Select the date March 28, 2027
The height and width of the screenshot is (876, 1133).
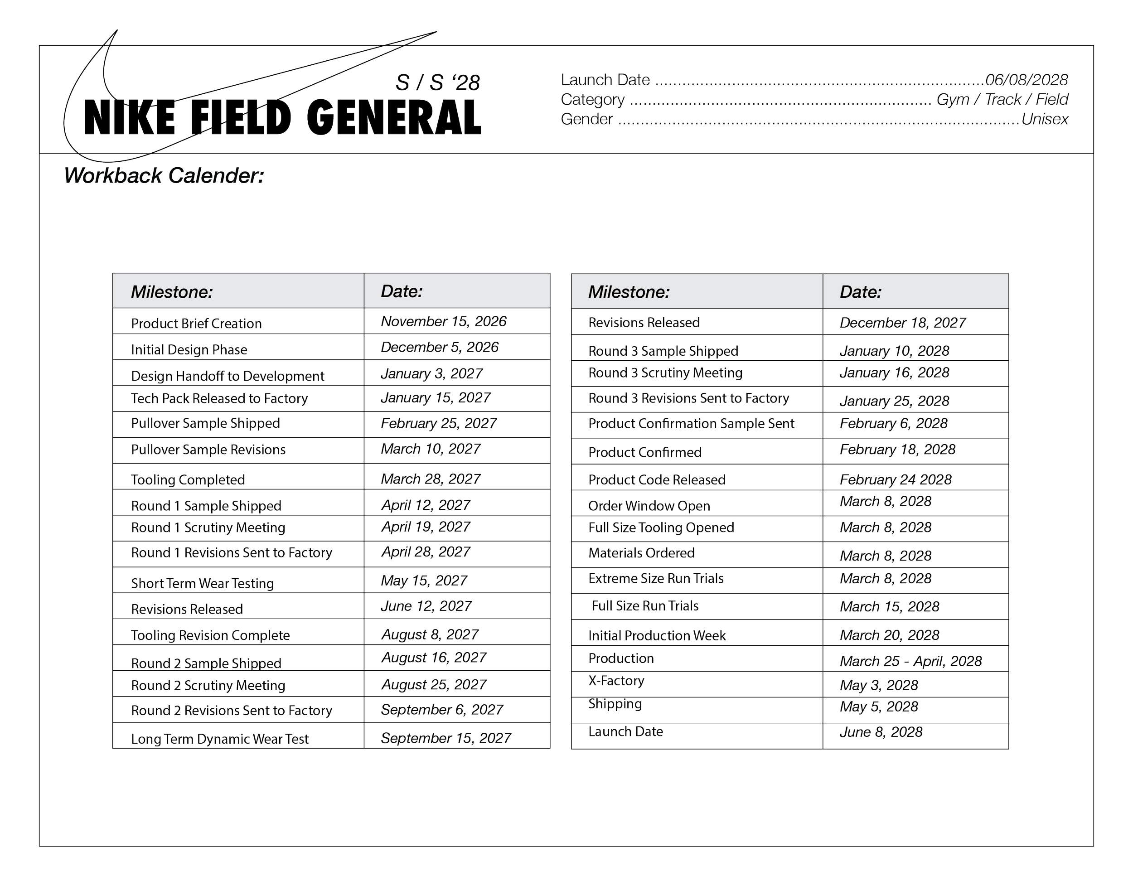(x=431, y=479)
